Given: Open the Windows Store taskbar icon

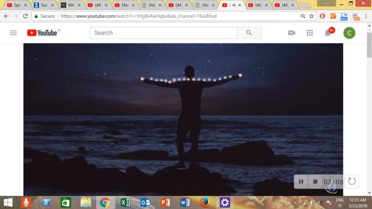Looking at the screenshot, I should click(66, 203).
